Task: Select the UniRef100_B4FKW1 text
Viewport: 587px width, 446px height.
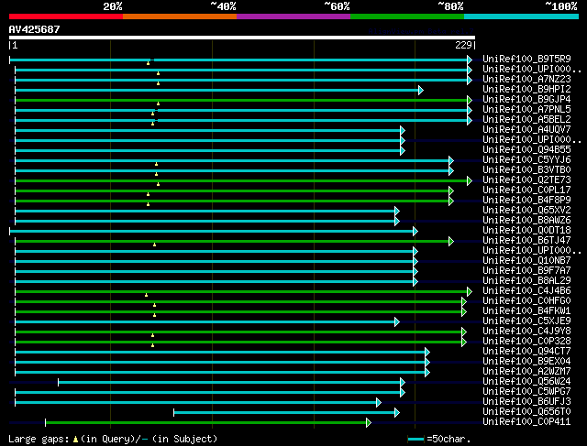Action: tap(526, 310)
